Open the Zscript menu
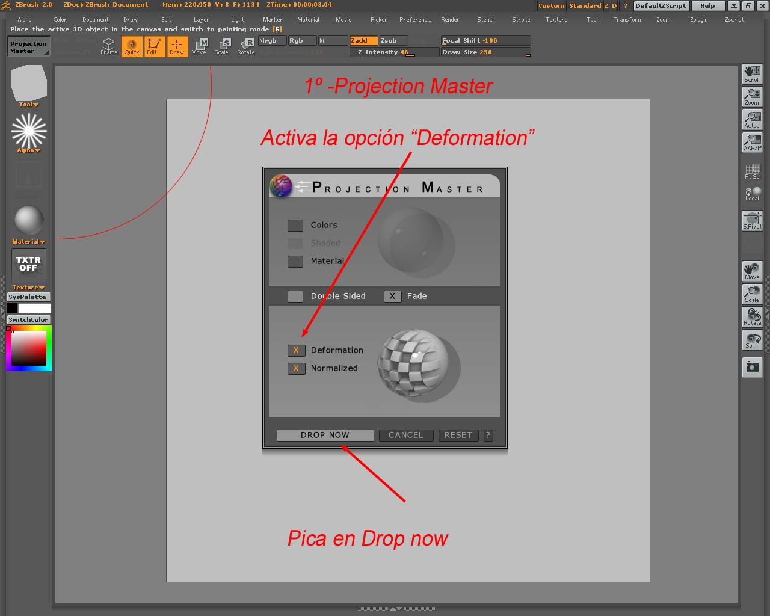Viewport: 770px width, 616px height. pyautogui.click(x=735, y=20)
